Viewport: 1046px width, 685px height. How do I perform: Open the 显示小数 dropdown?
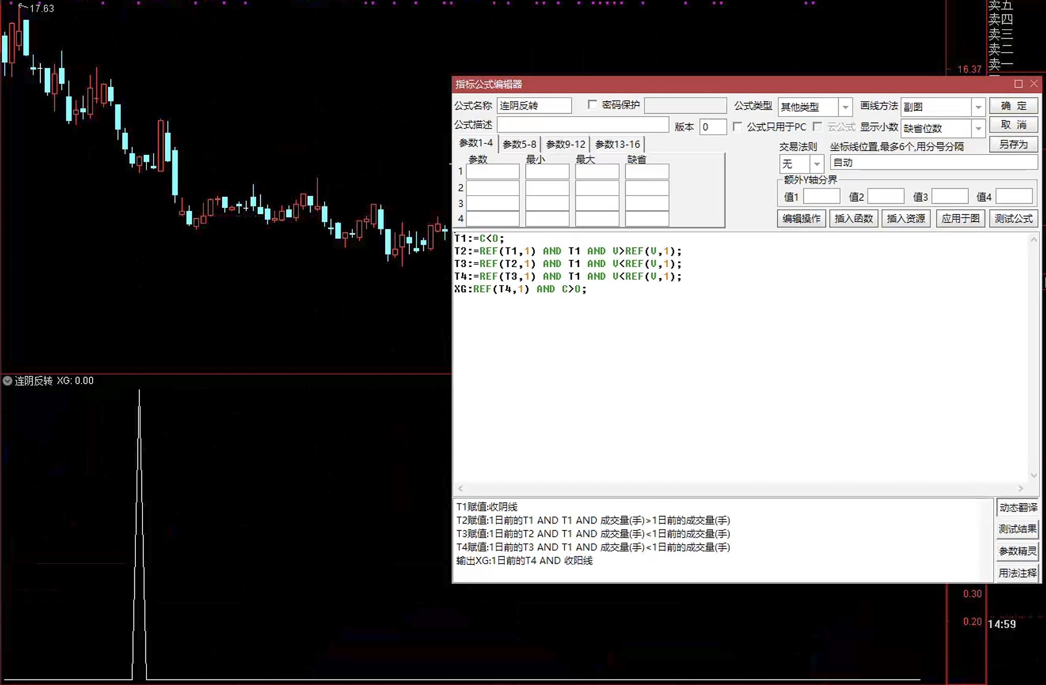pyautogui.click(x=978, y=128)
